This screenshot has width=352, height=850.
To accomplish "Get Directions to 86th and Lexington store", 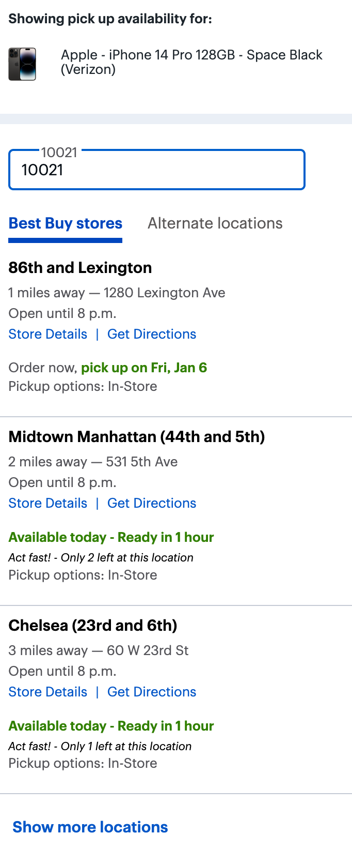I will click(152, 334).
